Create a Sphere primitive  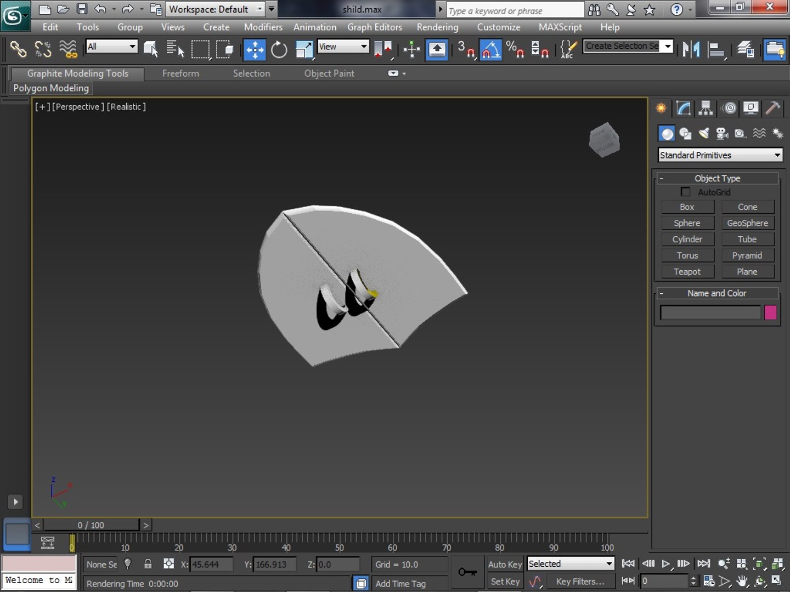(687, 223)
